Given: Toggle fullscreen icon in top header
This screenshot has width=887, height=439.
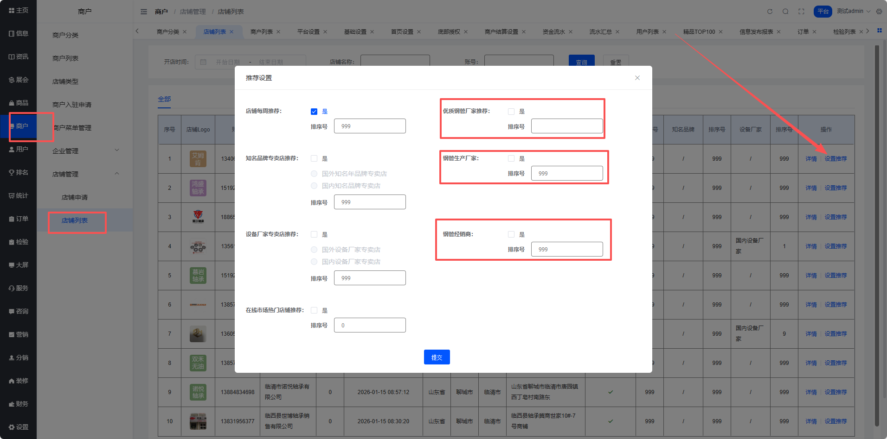Looking at the screenshot, I should (801, 12).
